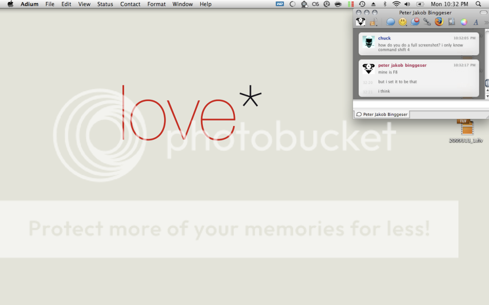This screenshot has width=489, height=305.
Task: Open the fonts panel icon
Action: click(x=476, y=22)
